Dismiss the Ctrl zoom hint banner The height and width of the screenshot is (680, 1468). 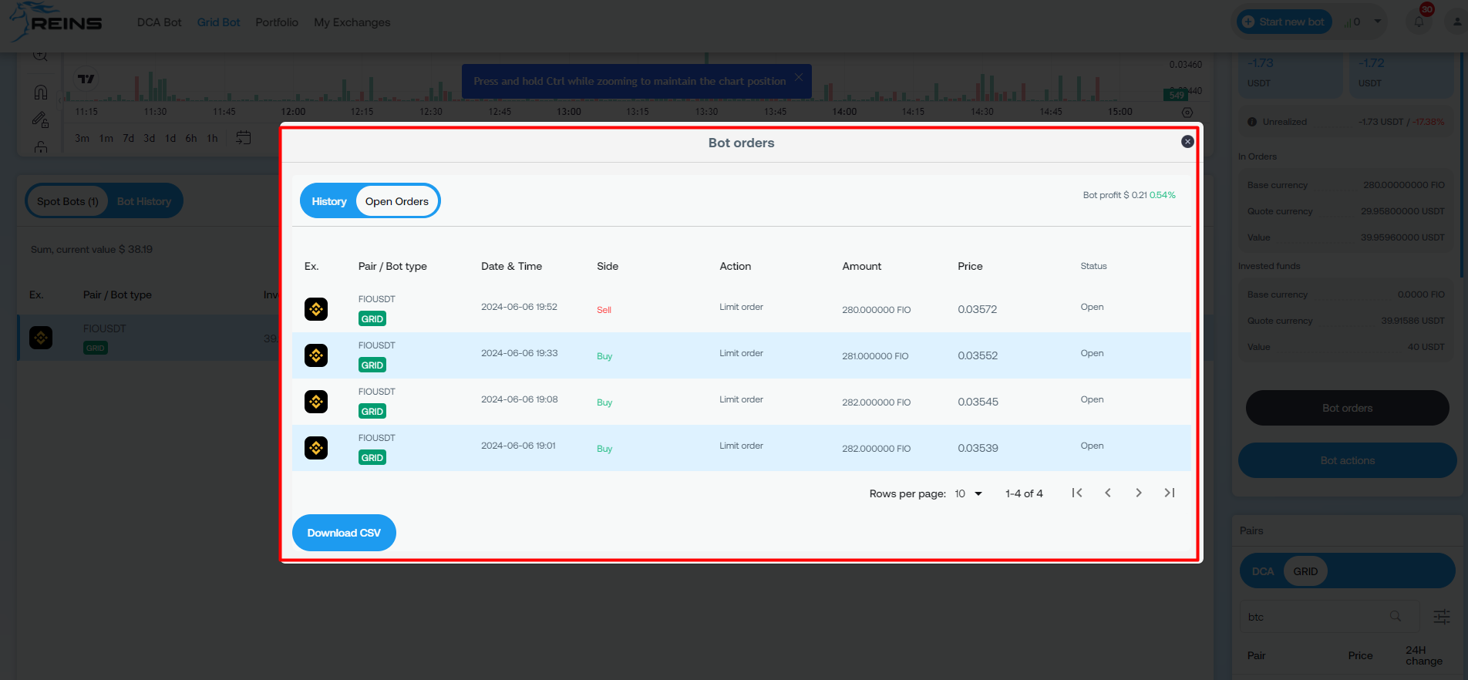(x=799, y=77)
